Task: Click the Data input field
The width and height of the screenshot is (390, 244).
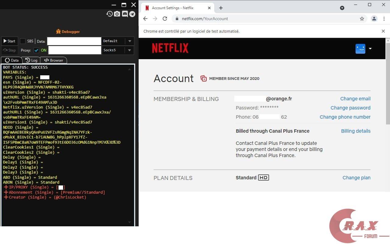Action: [74, 41]
